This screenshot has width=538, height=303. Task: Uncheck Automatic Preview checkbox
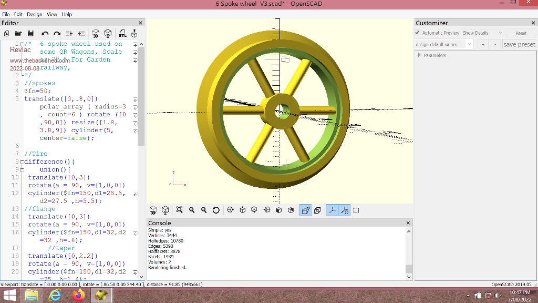click(418, 33)
